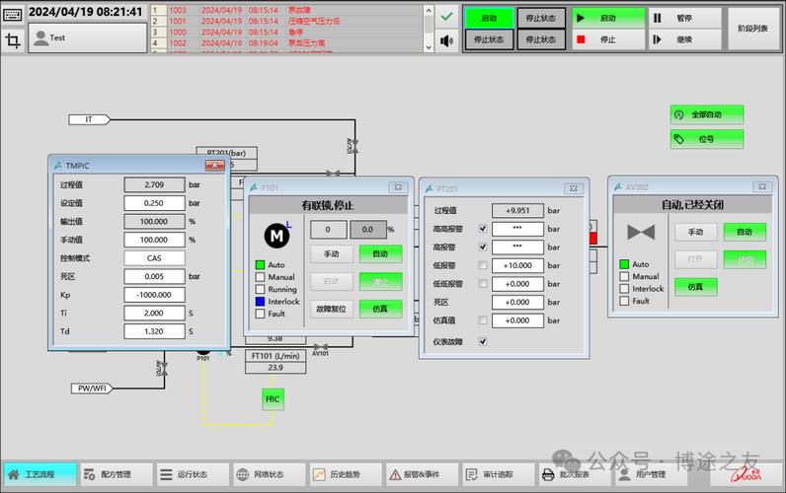This screenshot has height=493, width=786.
Task: Click the 手动 manual button in P101
Action: coord(332,253)
